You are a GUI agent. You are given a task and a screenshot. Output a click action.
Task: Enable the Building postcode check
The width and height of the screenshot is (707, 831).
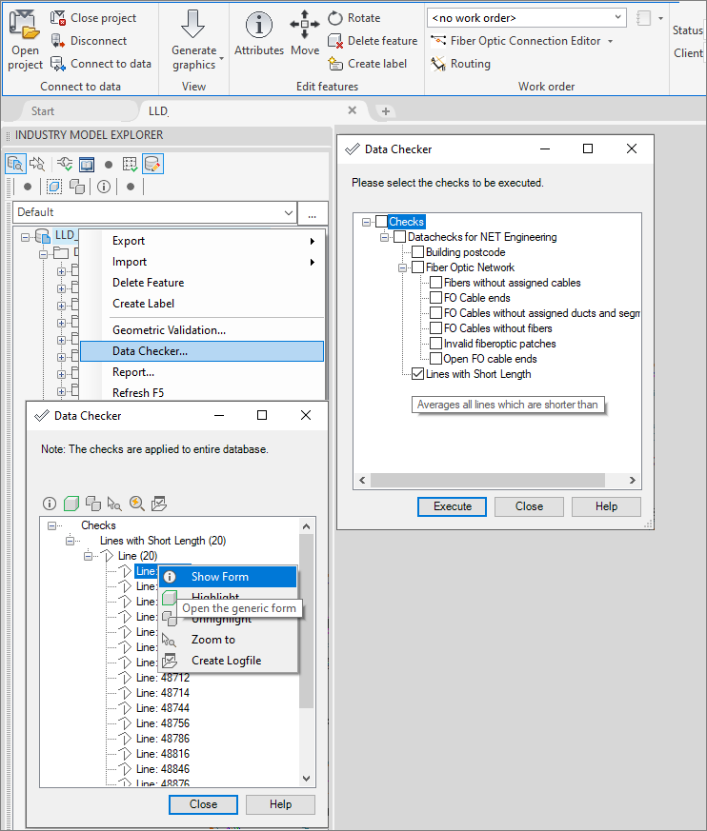418,252
